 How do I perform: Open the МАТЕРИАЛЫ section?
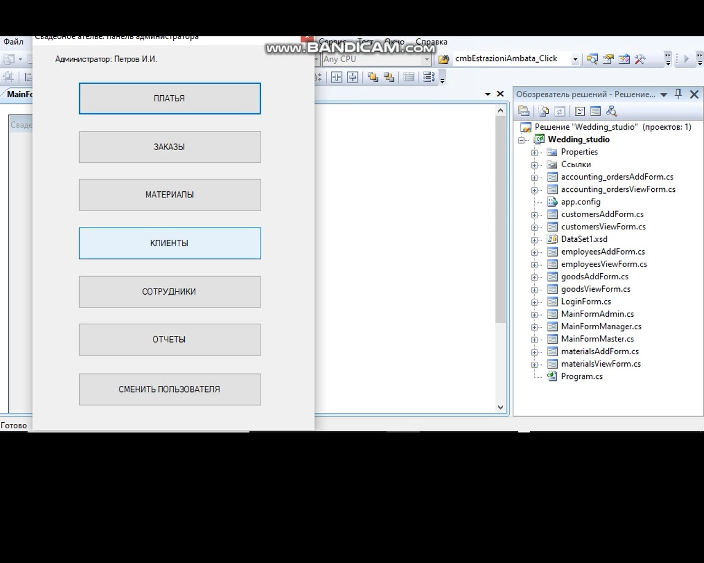[169, 195]
